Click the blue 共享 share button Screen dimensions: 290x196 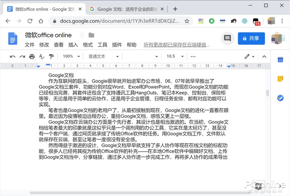click(x=251, y=38)
